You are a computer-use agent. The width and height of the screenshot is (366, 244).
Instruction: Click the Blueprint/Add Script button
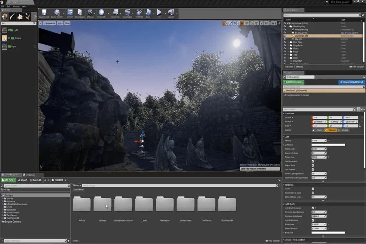tap(352, 82)
